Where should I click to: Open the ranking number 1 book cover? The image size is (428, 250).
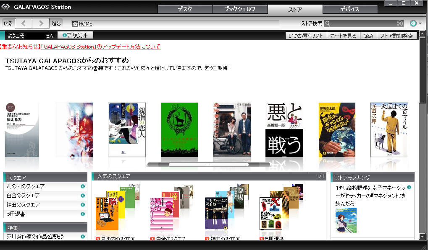(346, 220)
